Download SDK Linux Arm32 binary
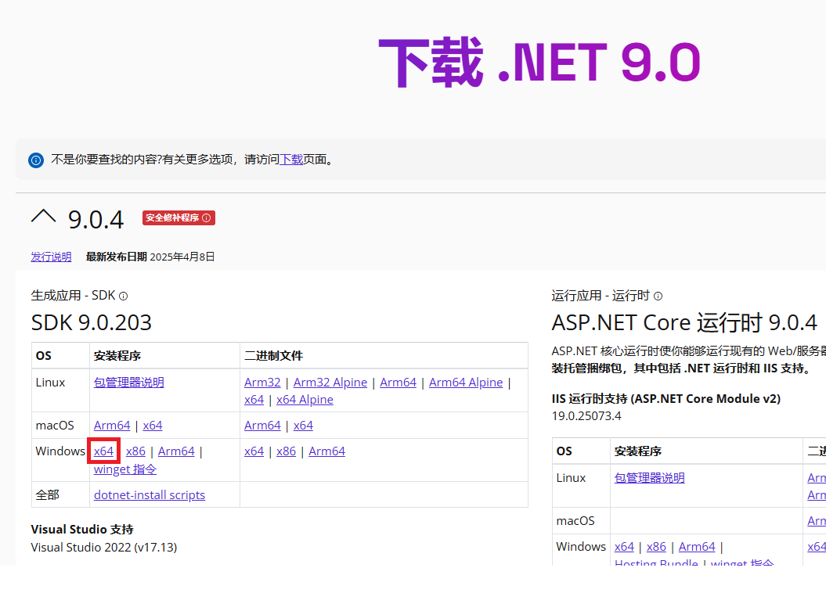The width and height of the screenshot is (826, 593). click(x=262, y=383)
